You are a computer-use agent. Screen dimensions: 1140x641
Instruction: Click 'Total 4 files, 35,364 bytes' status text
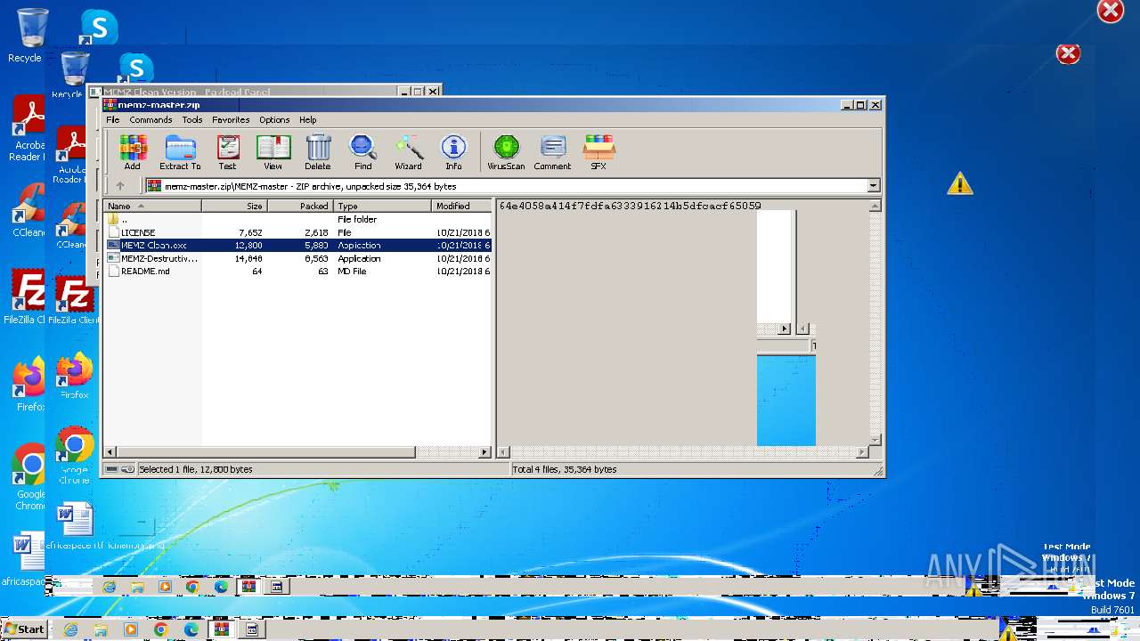[565, 469]
